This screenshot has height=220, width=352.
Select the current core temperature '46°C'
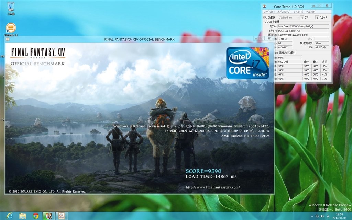tap(289, 74)
